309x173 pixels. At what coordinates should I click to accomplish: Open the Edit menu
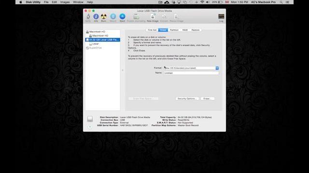click(x=54, y=2)
